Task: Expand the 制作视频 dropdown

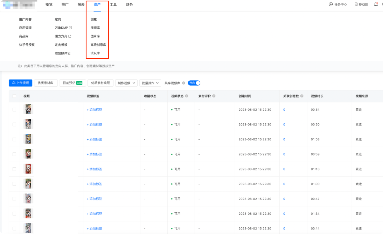Action: (126, 83)
